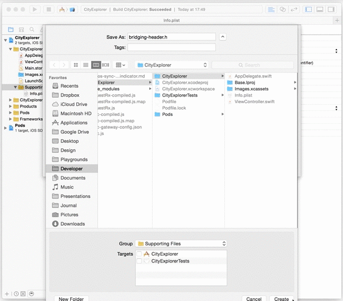The image size is (343, 301).
Task: Click the Tags input field
Action: (x=171, y=47)
